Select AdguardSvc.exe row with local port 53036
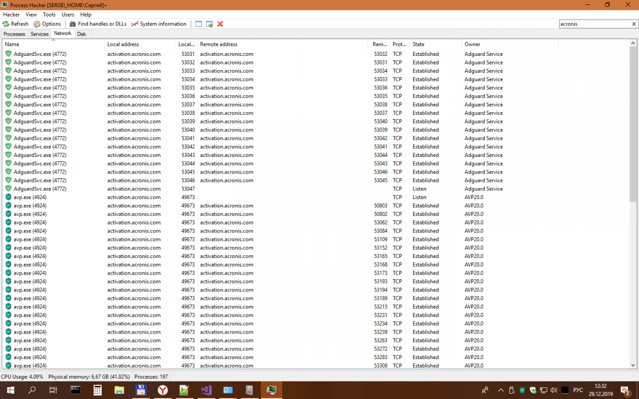 click(x=315, y=96)
